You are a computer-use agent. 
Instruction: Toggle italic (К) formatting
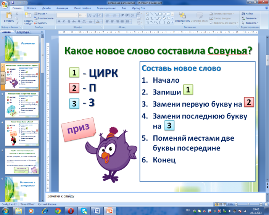coord(64,21)
